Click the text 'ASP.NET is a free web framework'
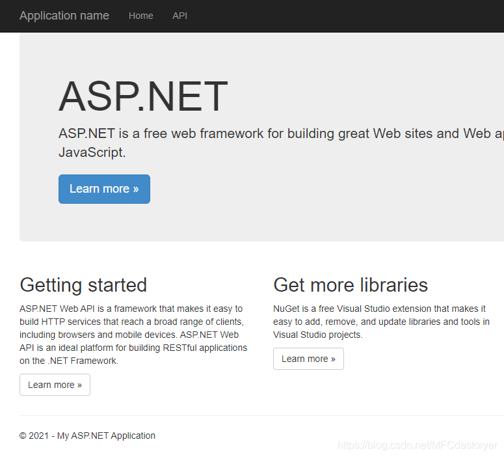The image size is (504, 457). click(x=161, y=133)
